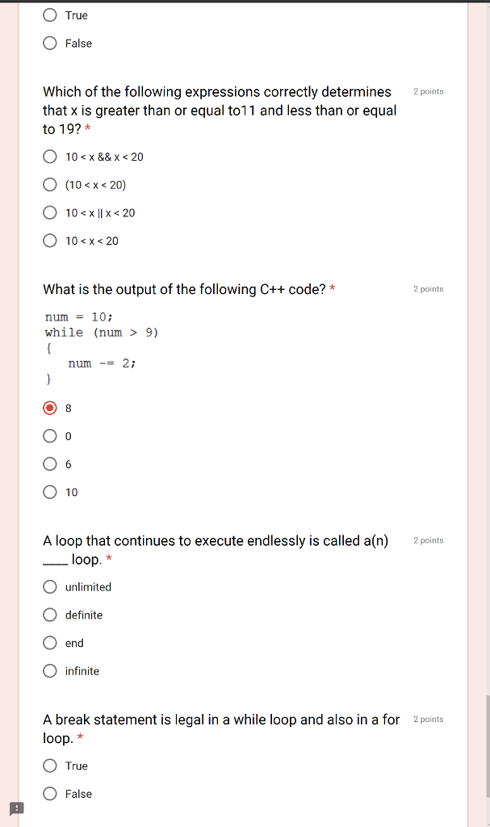Pick 10 for the num output question
Screen dimensions: 490x827
pos(49,492)
